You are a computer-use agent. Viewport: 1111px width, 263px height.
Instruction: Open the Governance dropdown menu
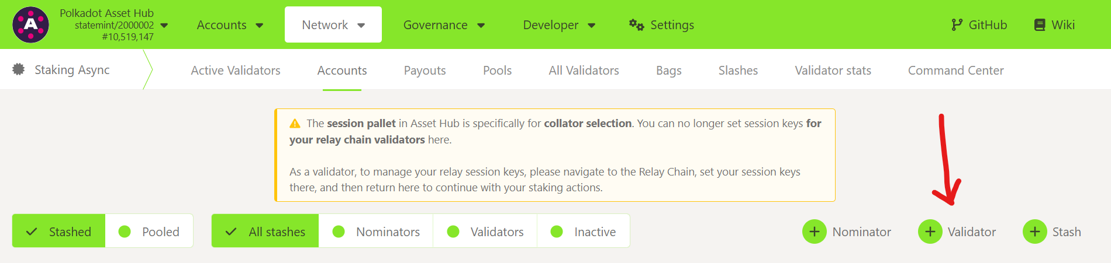point(444,24)
